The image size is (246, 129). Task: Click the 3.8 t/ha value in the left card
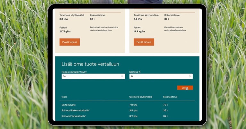click(64, 19)
